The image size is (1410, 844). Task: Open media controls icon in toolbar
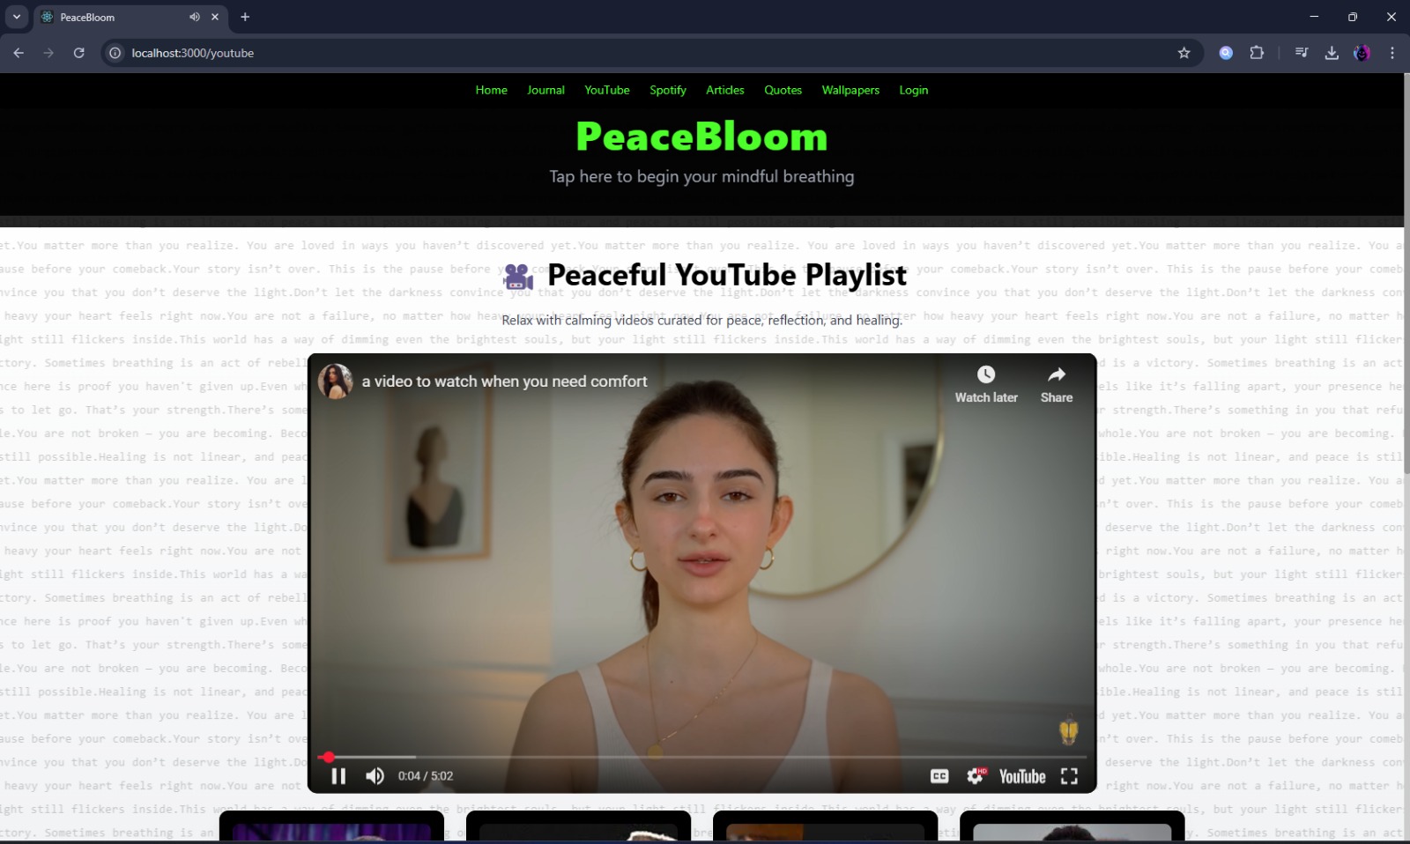[x=1301, y=53]
